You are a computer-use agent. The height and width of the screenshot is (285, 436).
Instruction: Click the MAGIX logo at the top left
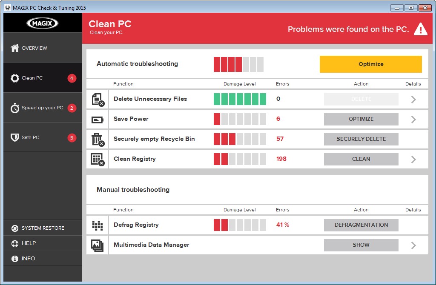point(42,22)
